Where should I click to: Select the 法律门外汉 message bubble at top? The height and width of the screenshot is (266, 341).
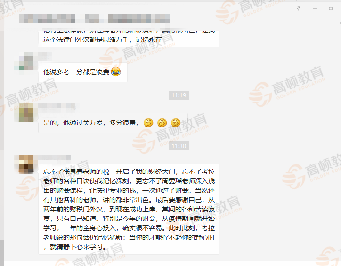[x=129, y=39]
